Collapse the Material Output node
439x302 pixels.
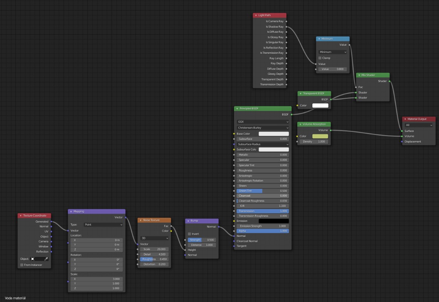(405, 119)
